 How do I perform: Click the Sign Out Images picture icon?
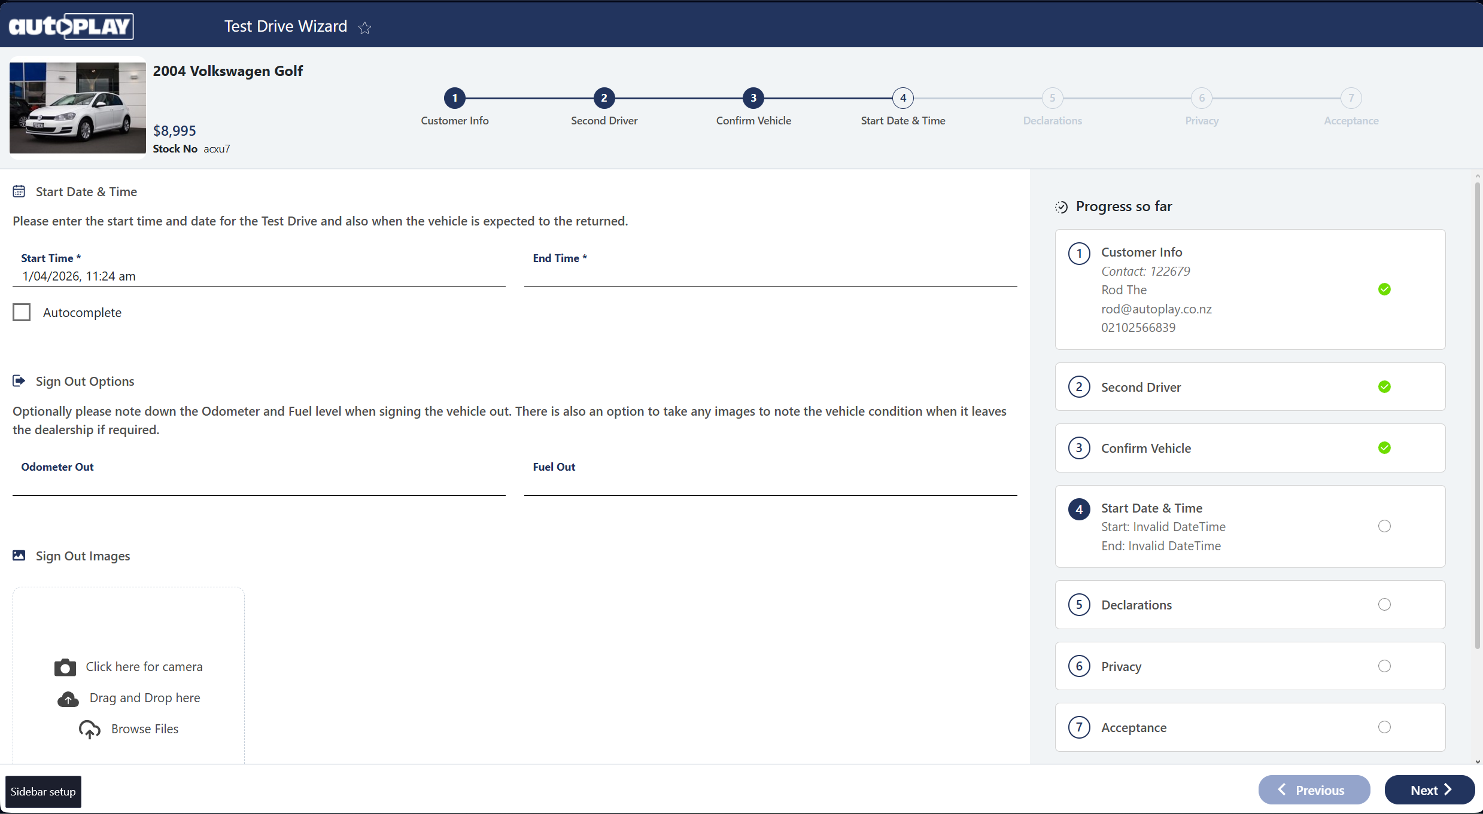click(x=19, y=556)
